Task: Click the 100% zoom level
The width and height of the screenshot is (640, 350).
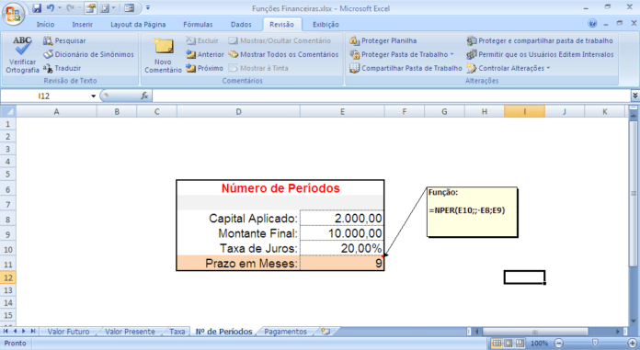Action: coord(539,343)
